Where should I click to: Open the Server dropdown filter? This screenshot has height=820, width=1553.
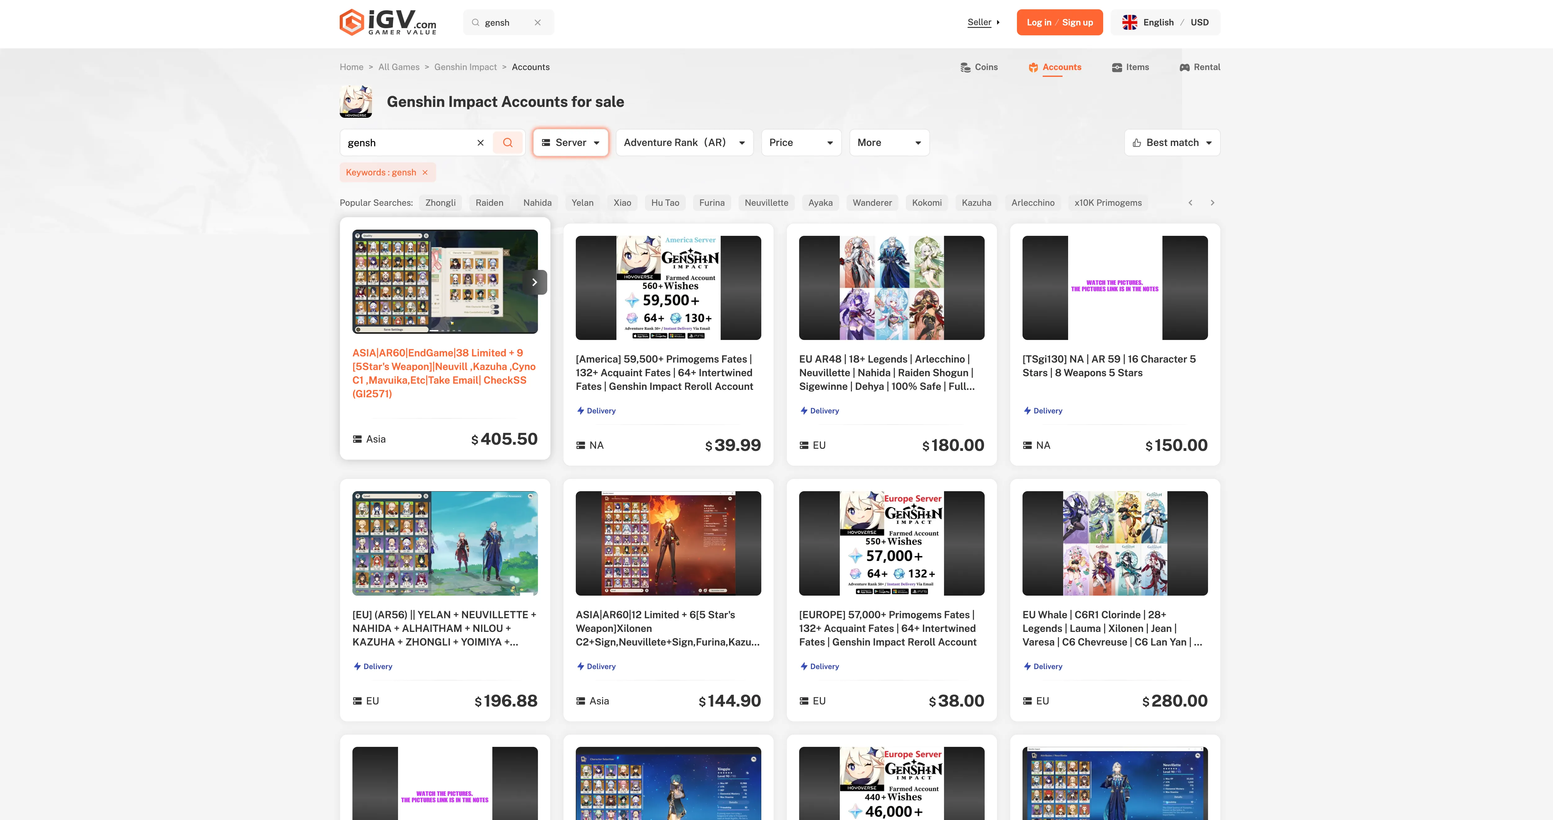click(x=570, y=143)
